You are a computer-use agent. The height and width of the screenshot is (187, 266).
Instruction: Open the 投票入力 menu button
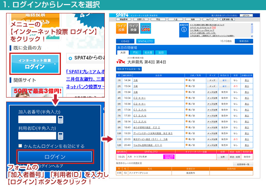141,19
